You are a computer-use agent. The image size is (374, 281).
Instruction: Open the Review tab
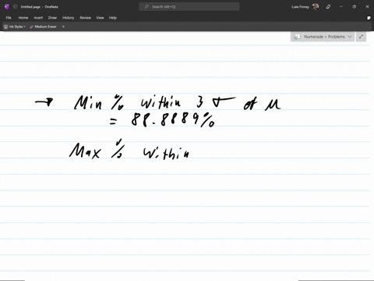(86, 18)
